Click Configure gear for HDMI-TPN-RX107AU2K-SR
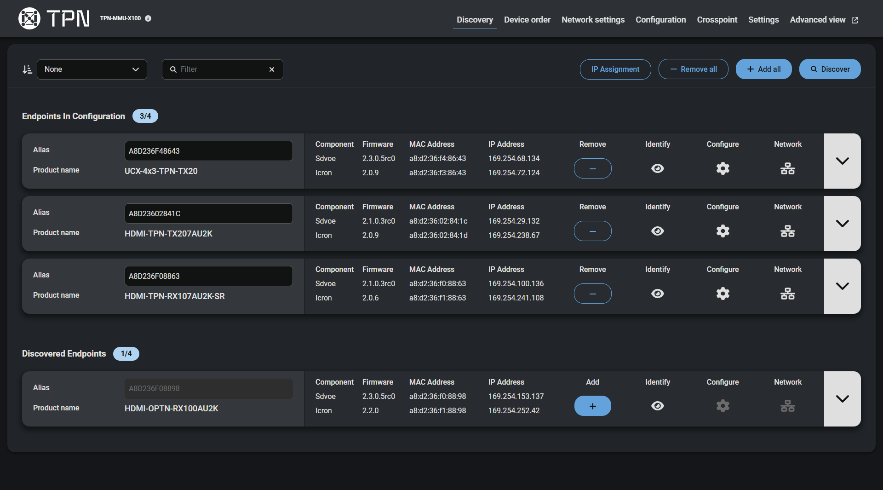Viewport: 883px width, 490px height. pos(722,294)
